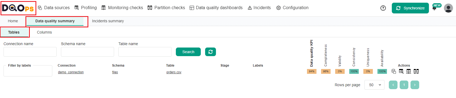The image size is (456, 98).
Task: Go to previous page arrow
Action: tap(393, 85)
